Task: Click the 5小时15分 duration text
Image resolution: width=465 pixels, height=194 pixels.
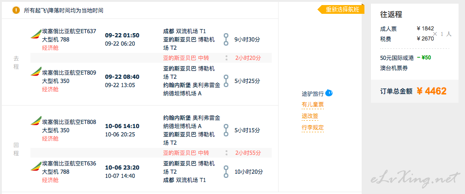Action: (247, 130)
